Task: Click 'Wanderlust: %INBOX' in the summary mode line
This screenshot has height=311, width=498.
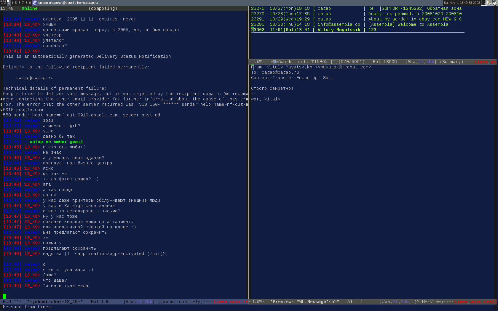Action: (303, 62)
